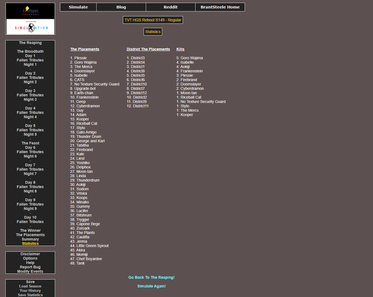Go to Day 4 in sidebar
Image resolution: width=373 pixels, height=297 pixels.
(x=30, y=108)
